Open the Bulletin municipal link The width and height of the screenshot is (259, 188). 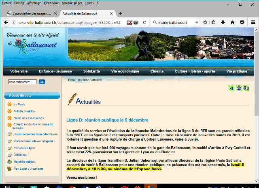tap(24, 111)
